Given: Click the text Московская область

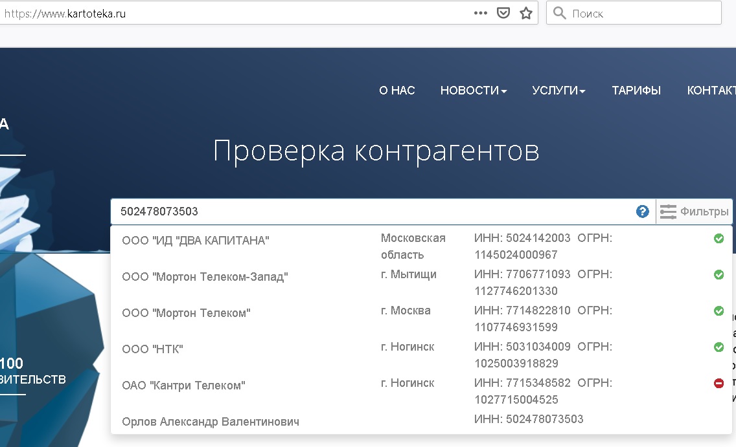Looking at the screenshot, I should [x=413, y=246].
